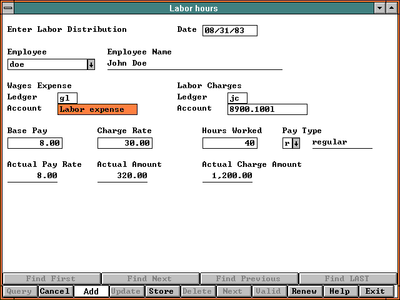The image size is (400, 300).
Task: Click the Pay Type code box
Action: [x=287, y=143]
